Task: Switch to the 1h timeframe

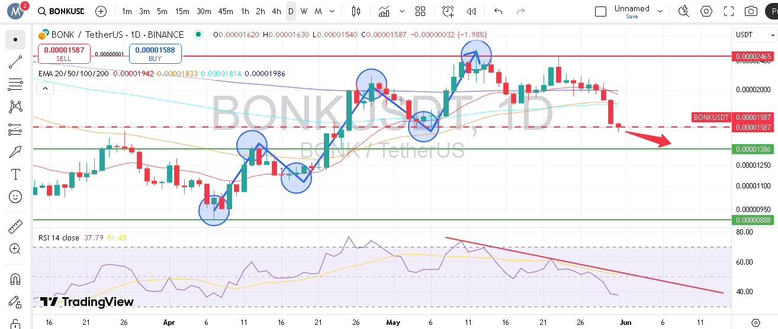Action: (245, 11)
